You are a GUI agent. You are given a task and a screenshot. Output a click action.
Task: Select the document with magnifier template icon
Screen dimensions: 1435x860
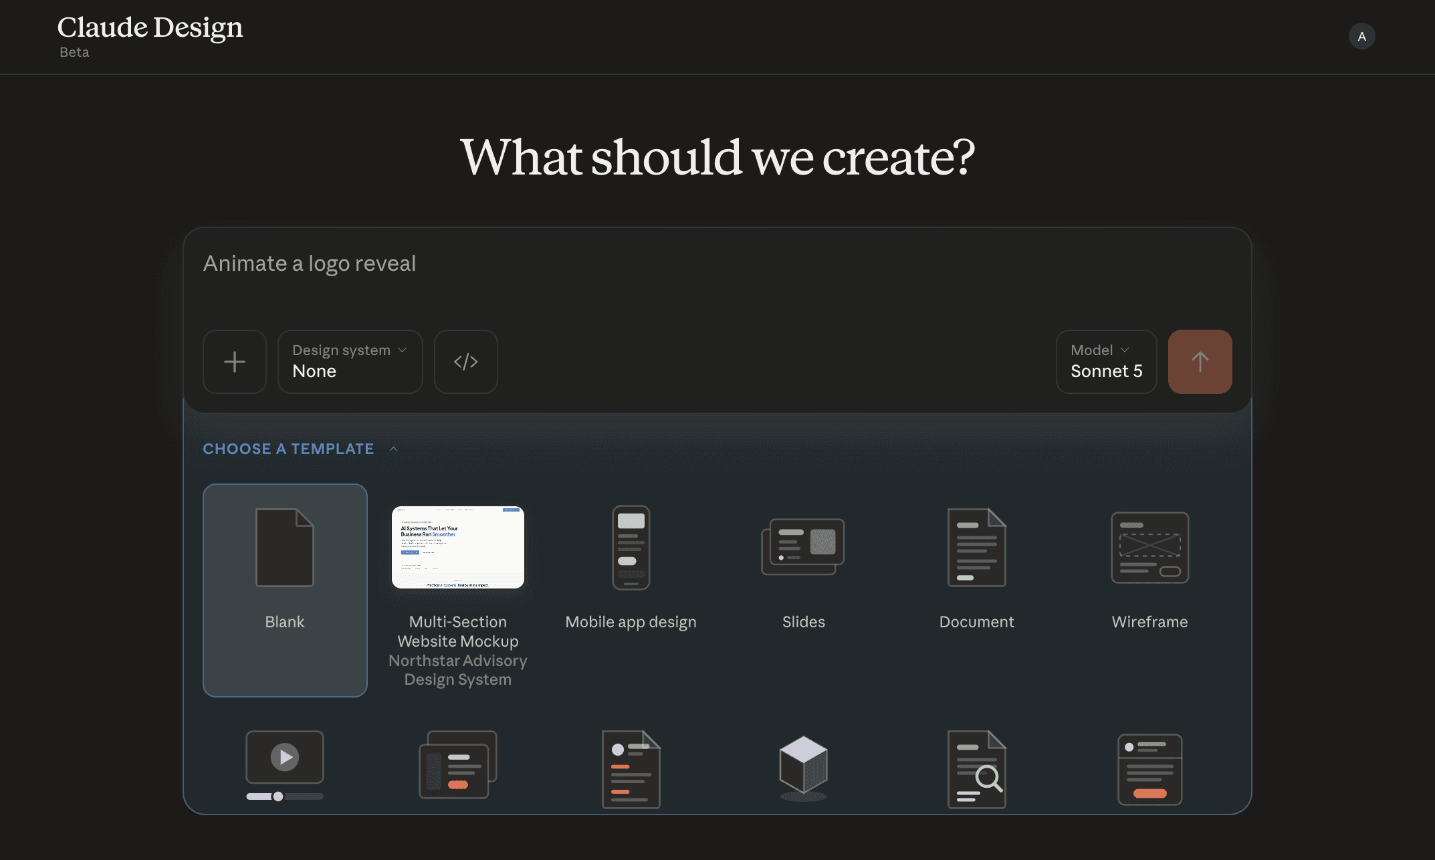click(x=977, y=769)
